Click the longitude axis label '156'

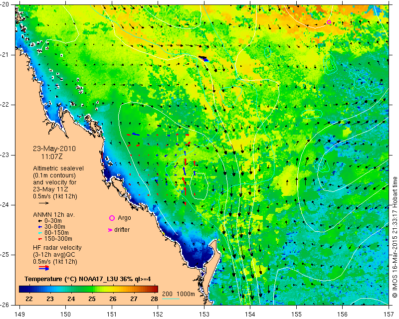(x=343, y=315)
